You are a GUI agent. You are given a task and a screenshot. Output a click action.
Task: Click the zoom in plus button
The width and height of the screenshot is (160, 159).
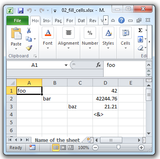[x=141, y=148]
